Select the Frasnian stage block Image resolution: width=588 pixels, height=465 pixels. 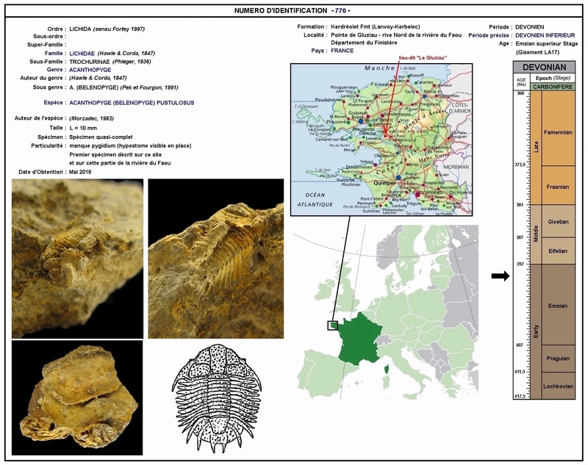pyautogui.click(x=558, y=187)
